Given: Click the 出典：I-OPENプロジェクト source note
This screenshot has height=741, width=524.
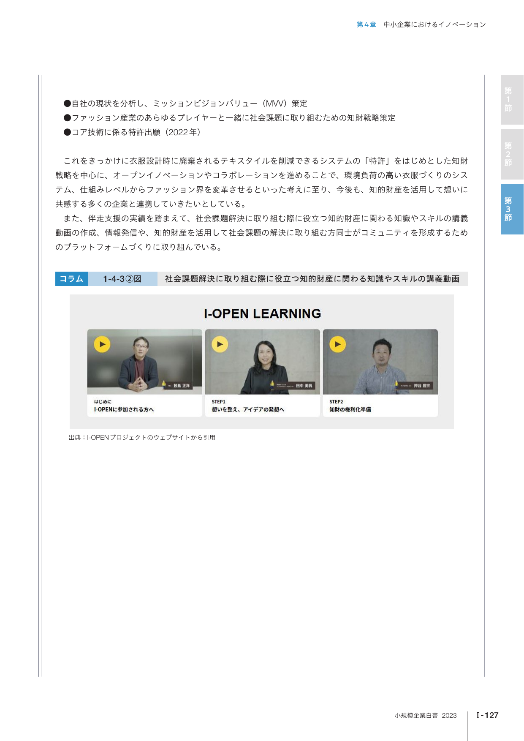Looking at the screenshot, I should (142, 438).
